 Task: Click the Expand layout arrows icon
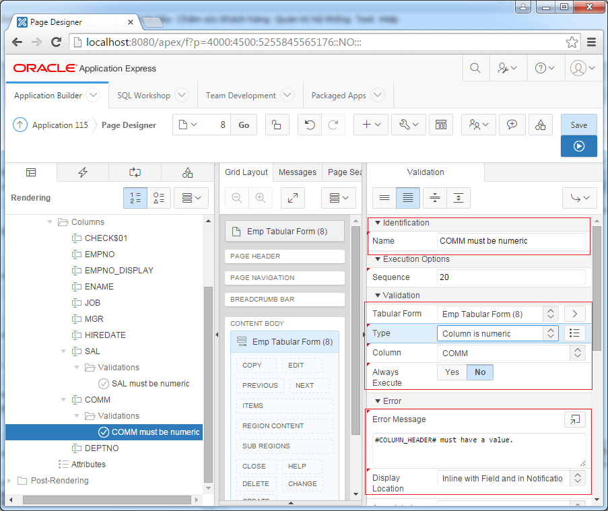(293, 198)
